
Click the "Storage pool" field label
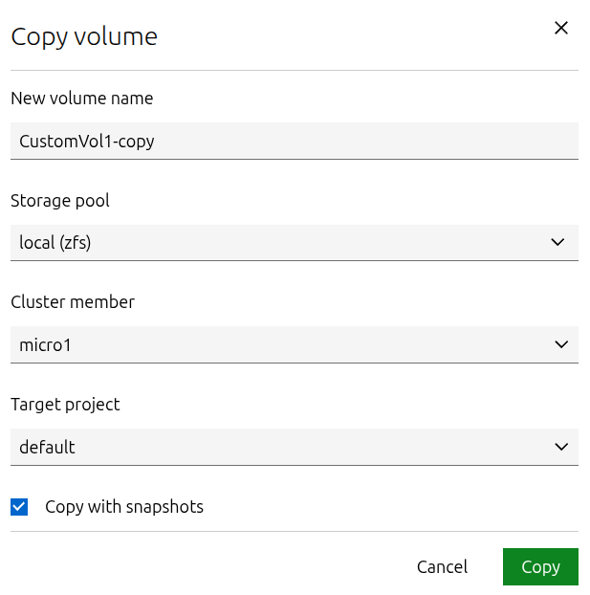pyautogui.click(x=60, y=201)
